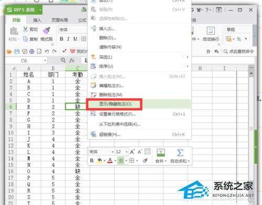This screenshot has width=262, height=205.
Task: Click the fill color bucket in the mini toolbar
Action: [x=100, y=161]
